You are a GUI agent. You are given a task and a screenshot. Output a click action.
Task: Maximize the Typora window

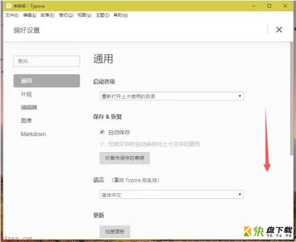tap(269, 6)
